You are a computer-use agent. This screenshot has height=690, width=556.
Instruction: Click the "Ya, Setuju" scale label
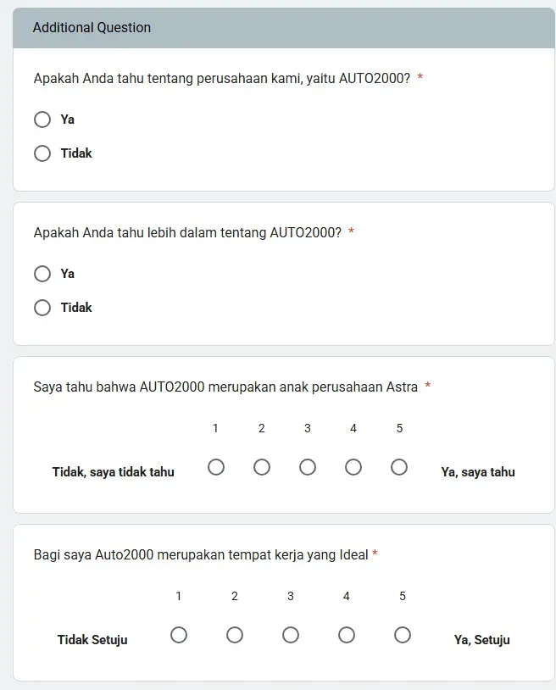482,640
